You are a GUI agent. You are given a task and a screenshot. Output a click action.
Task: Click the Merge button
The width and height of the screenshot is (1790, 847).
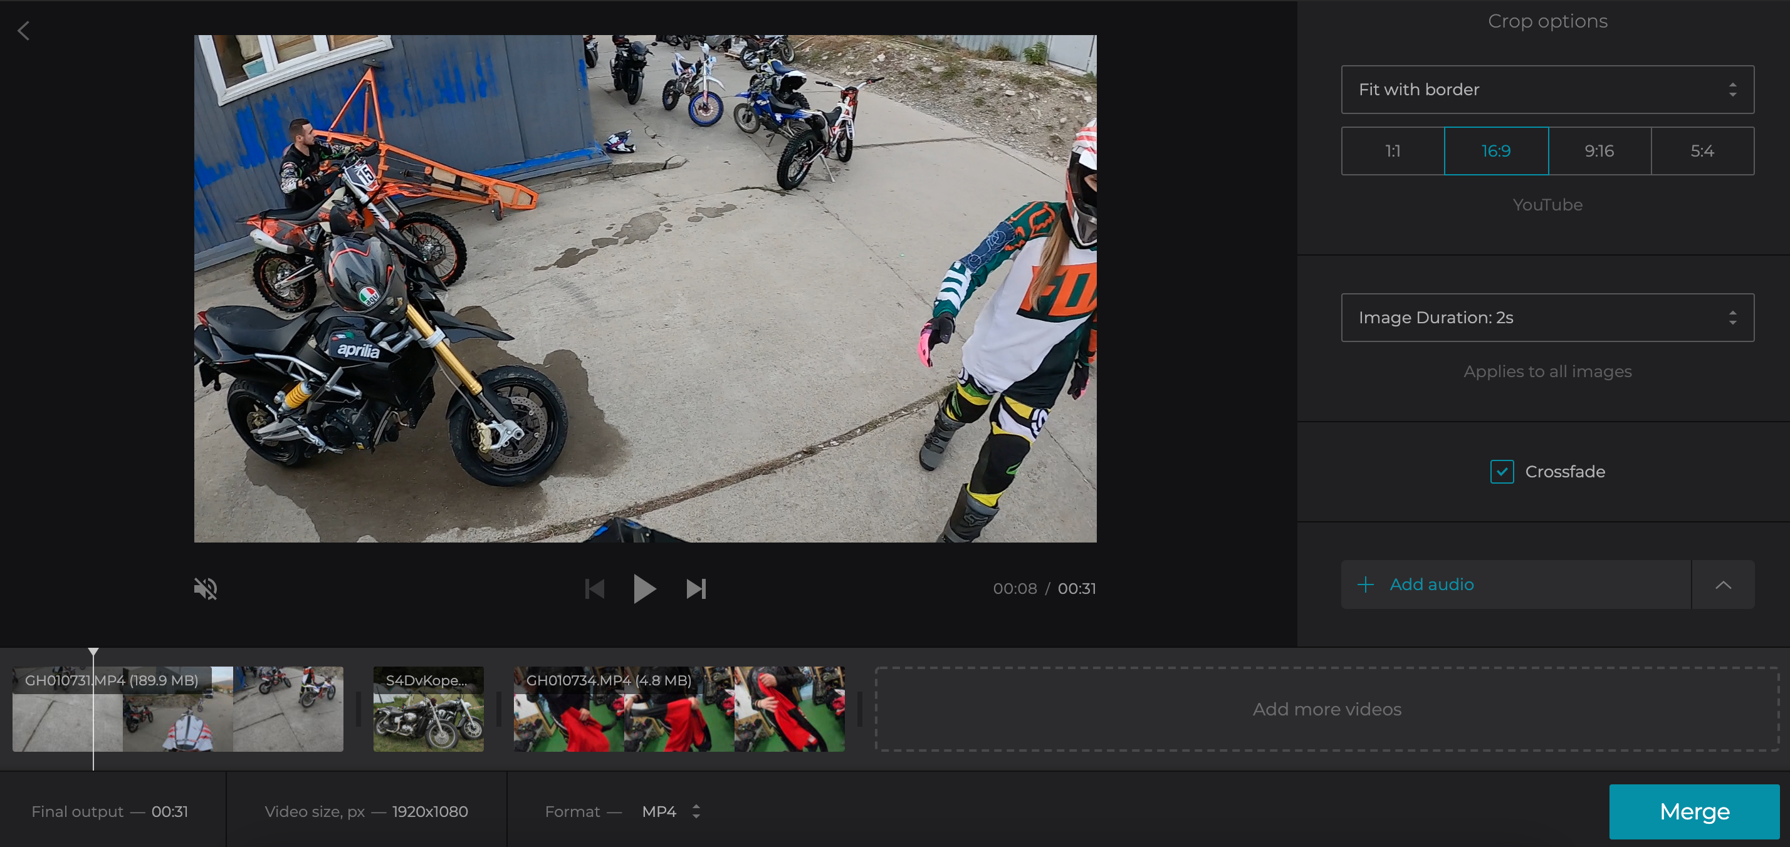pos(1693,811)
